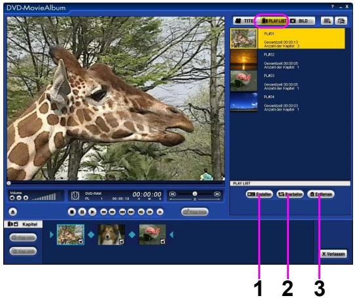The height and width of the screenshot is (298, 355).
Task: Open the Kapitel tab
Action: (x=23, y=224)
